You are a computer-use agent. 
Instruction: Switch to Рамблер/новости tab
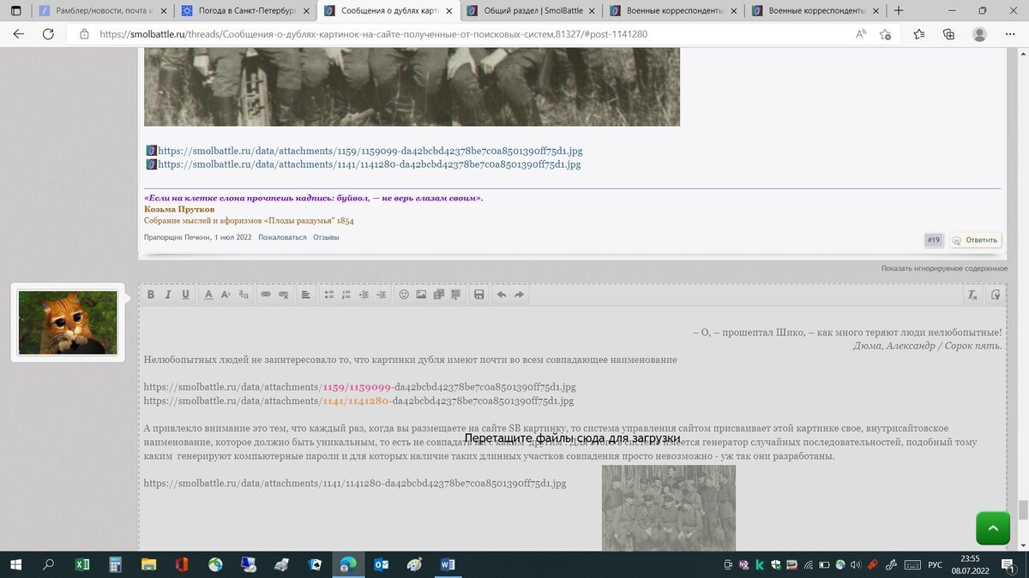click(x=104, y=11)
